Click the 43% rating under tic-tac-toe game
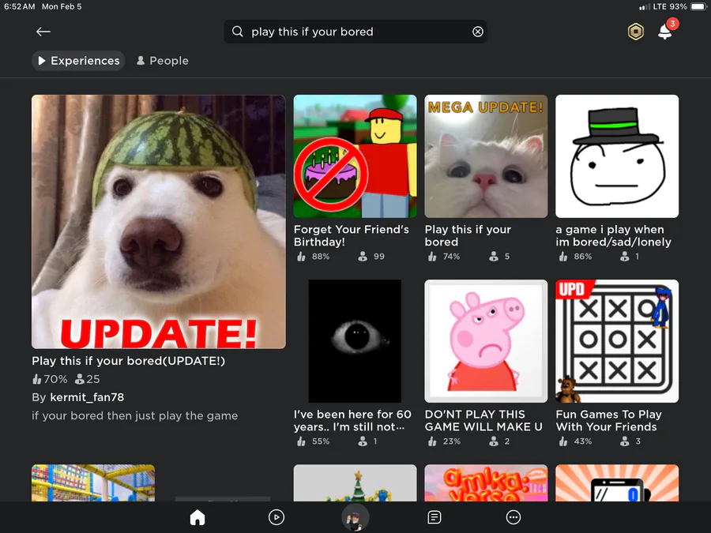The width and height of the screenshot is (711, 533). [575, 441]
